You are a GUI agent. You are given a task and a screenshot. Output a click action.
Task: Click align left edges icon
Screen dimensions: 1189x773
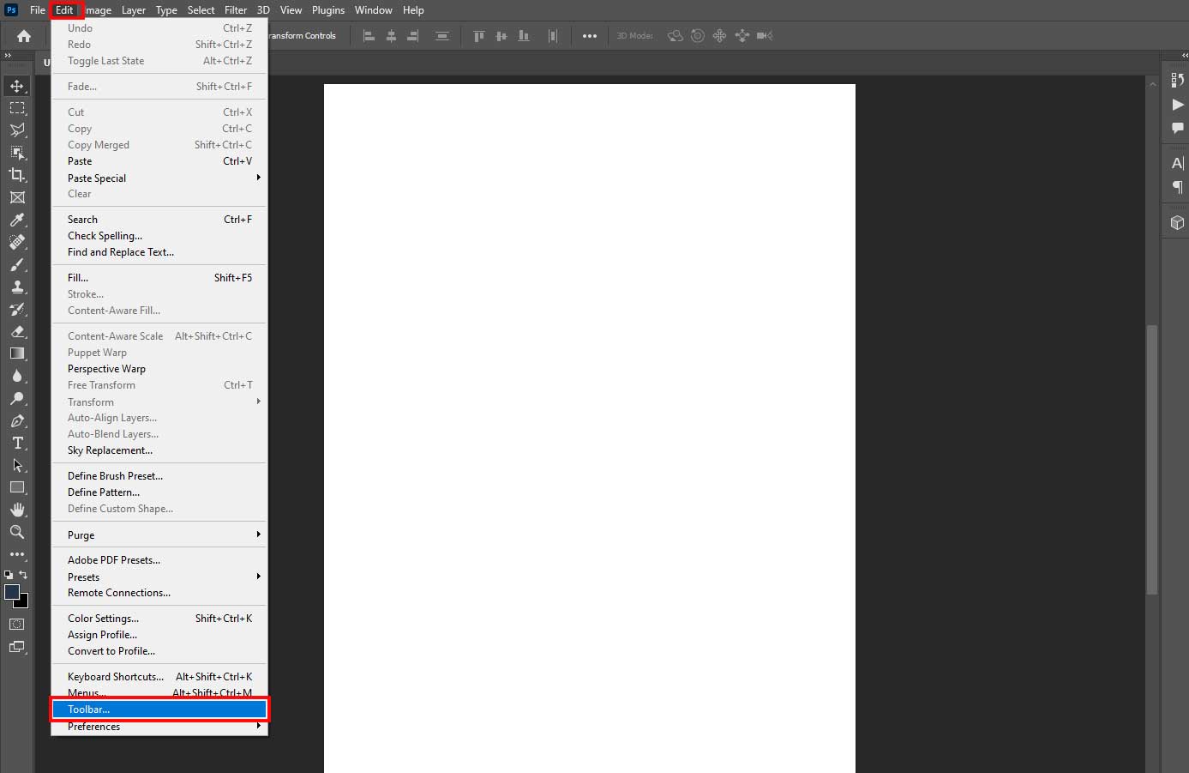coord(369,36)
